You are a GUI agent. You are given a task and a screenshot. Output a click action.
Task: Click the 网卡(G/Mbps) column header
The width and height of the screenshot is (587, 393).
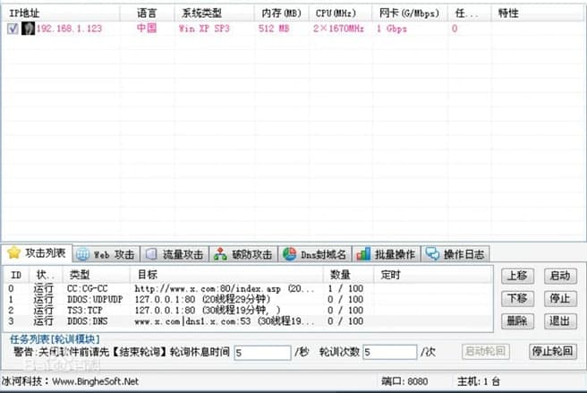click(x=409, y=13)
